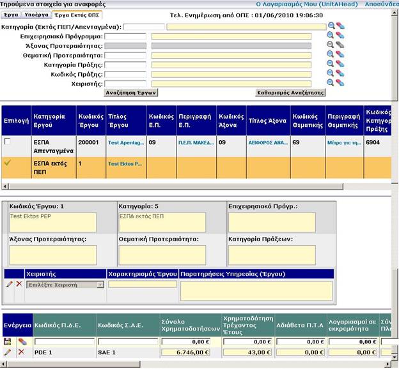
Task: Click the Κωδικός Πράξης code input field
Action: pos(125,74)
